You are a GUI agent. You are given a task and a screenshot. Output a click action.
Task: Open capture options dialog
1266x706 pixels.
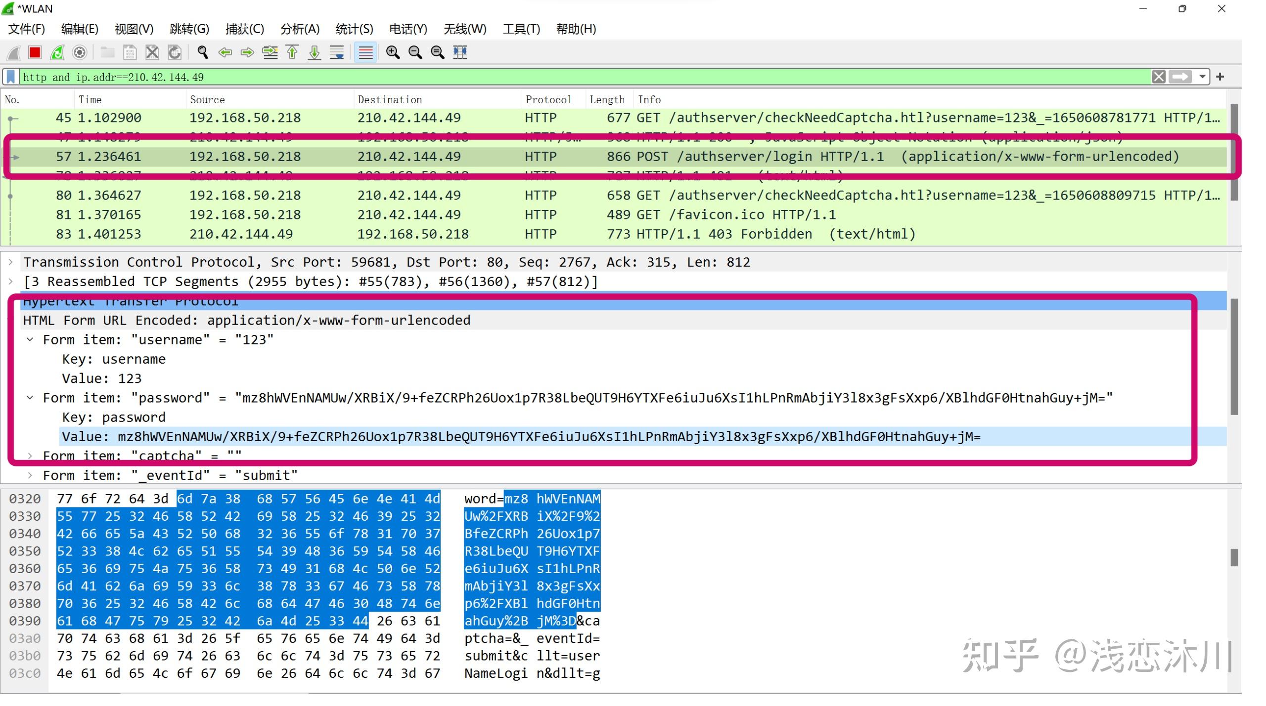[x=79, y=53]
